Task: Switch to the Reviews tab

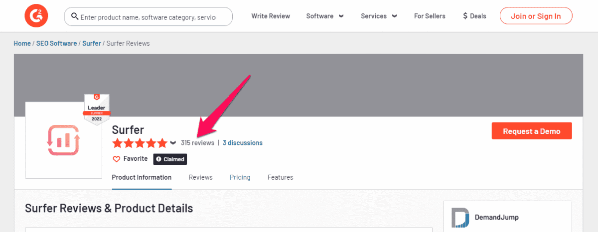Action: point(200,177)
